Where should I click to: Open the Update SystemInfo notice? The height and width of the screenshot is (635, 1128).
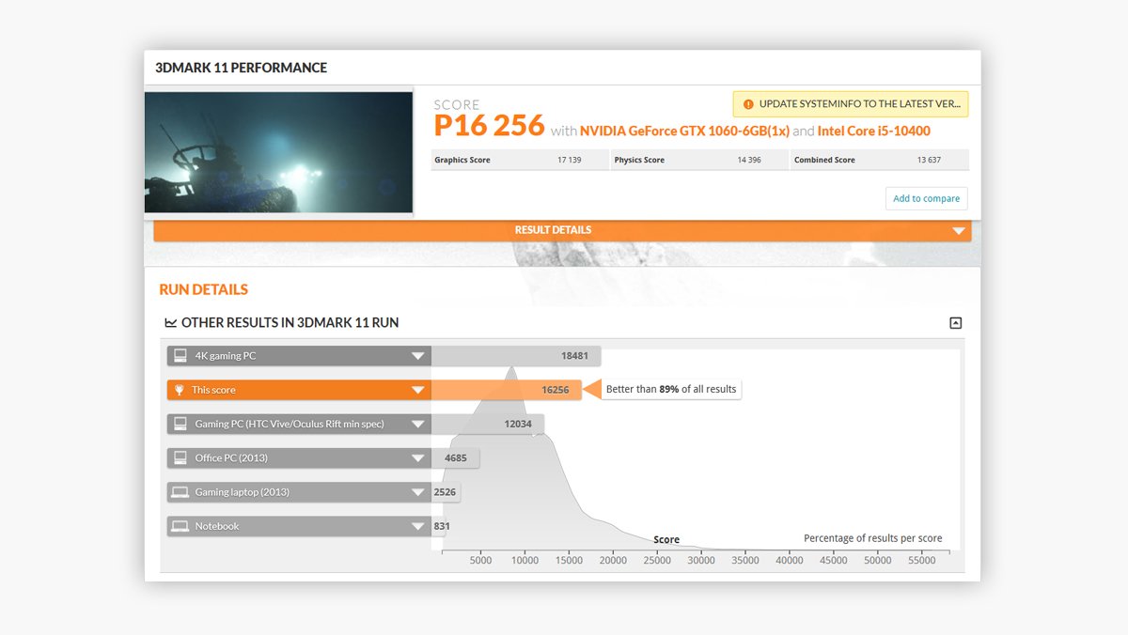point(851,104)
